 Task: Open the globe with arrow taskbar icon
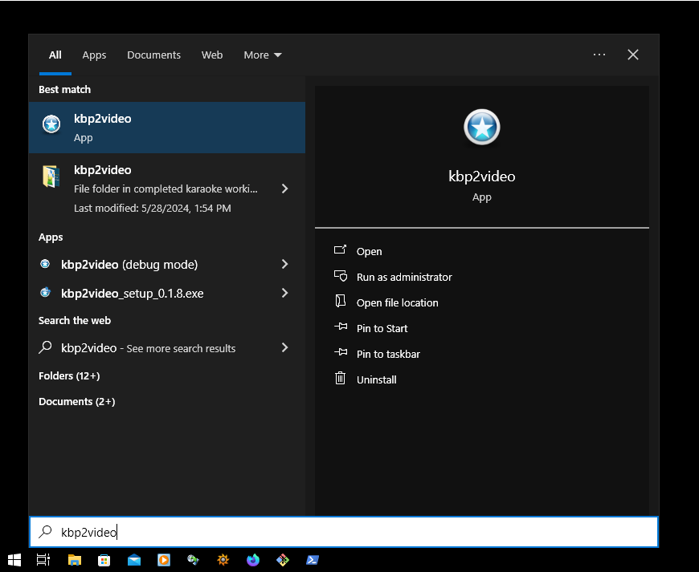[193, 560]
